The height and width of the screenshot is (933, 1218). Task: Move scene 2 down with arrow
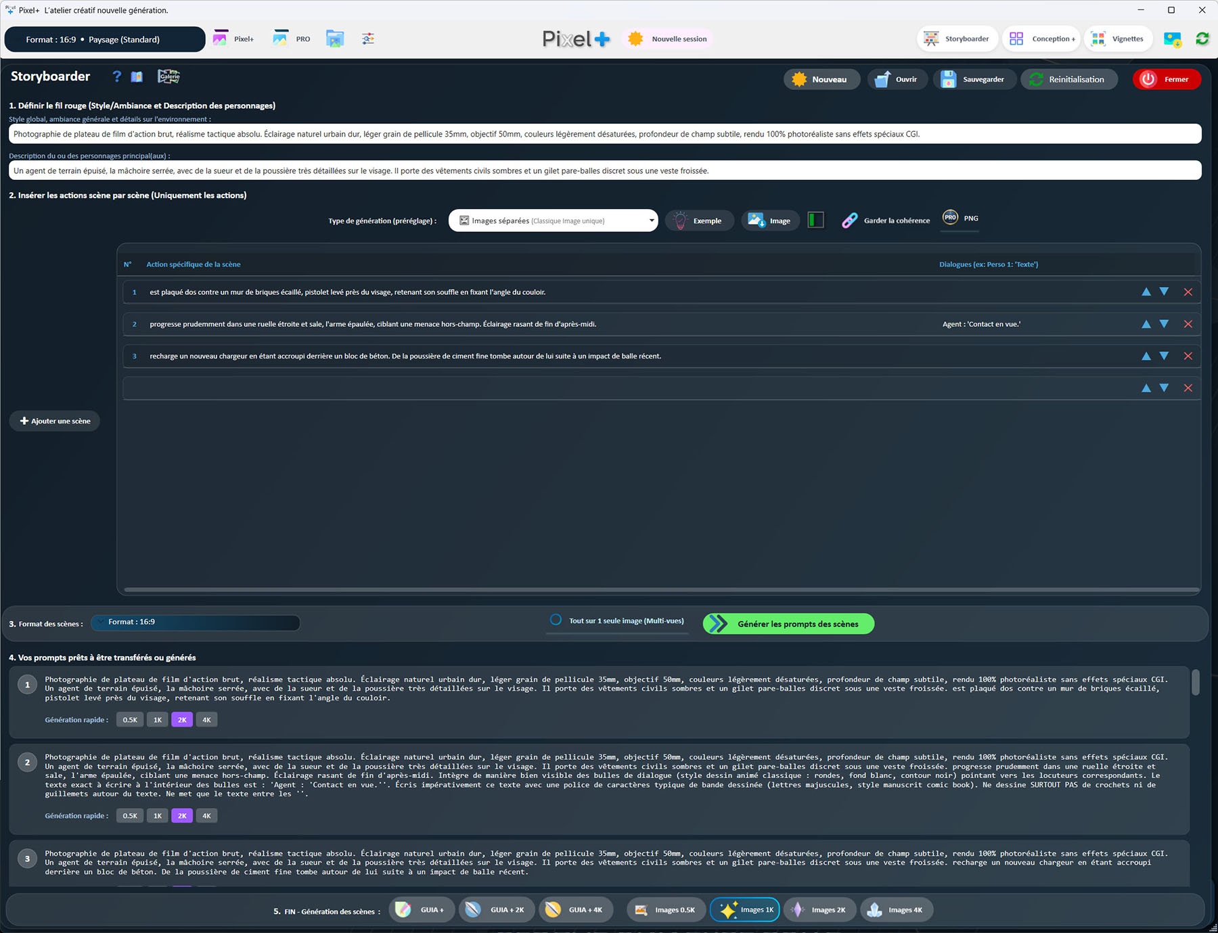(x=1164, y=324)
